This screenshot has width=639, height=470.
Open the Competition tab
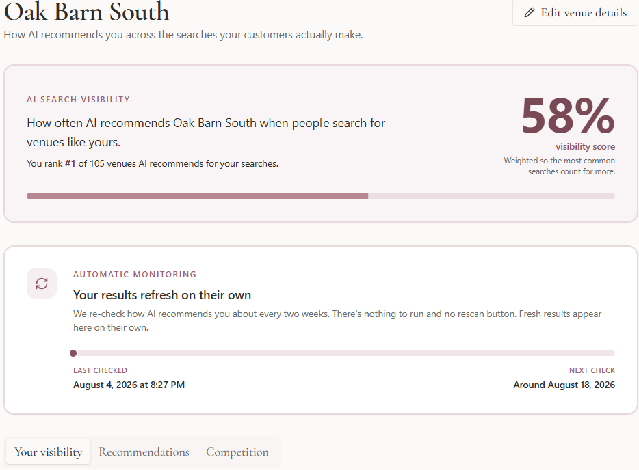click(237, 452)
